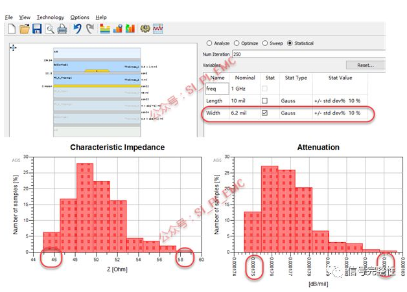Screen dimensions: 407x292
Task: Uncheck the Stat checkbox for Width
Action: coord(264,113)
